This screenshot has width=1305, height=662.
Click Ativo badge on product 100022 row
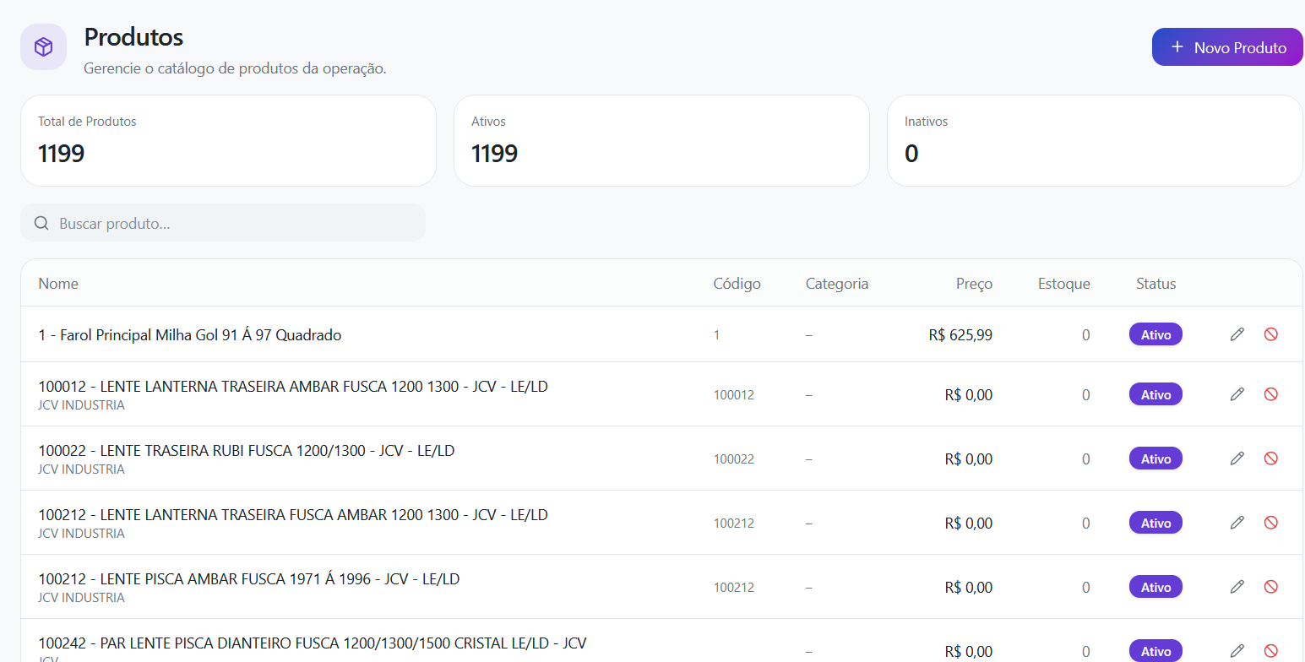pyautogui.click(x=1155, y=459)
